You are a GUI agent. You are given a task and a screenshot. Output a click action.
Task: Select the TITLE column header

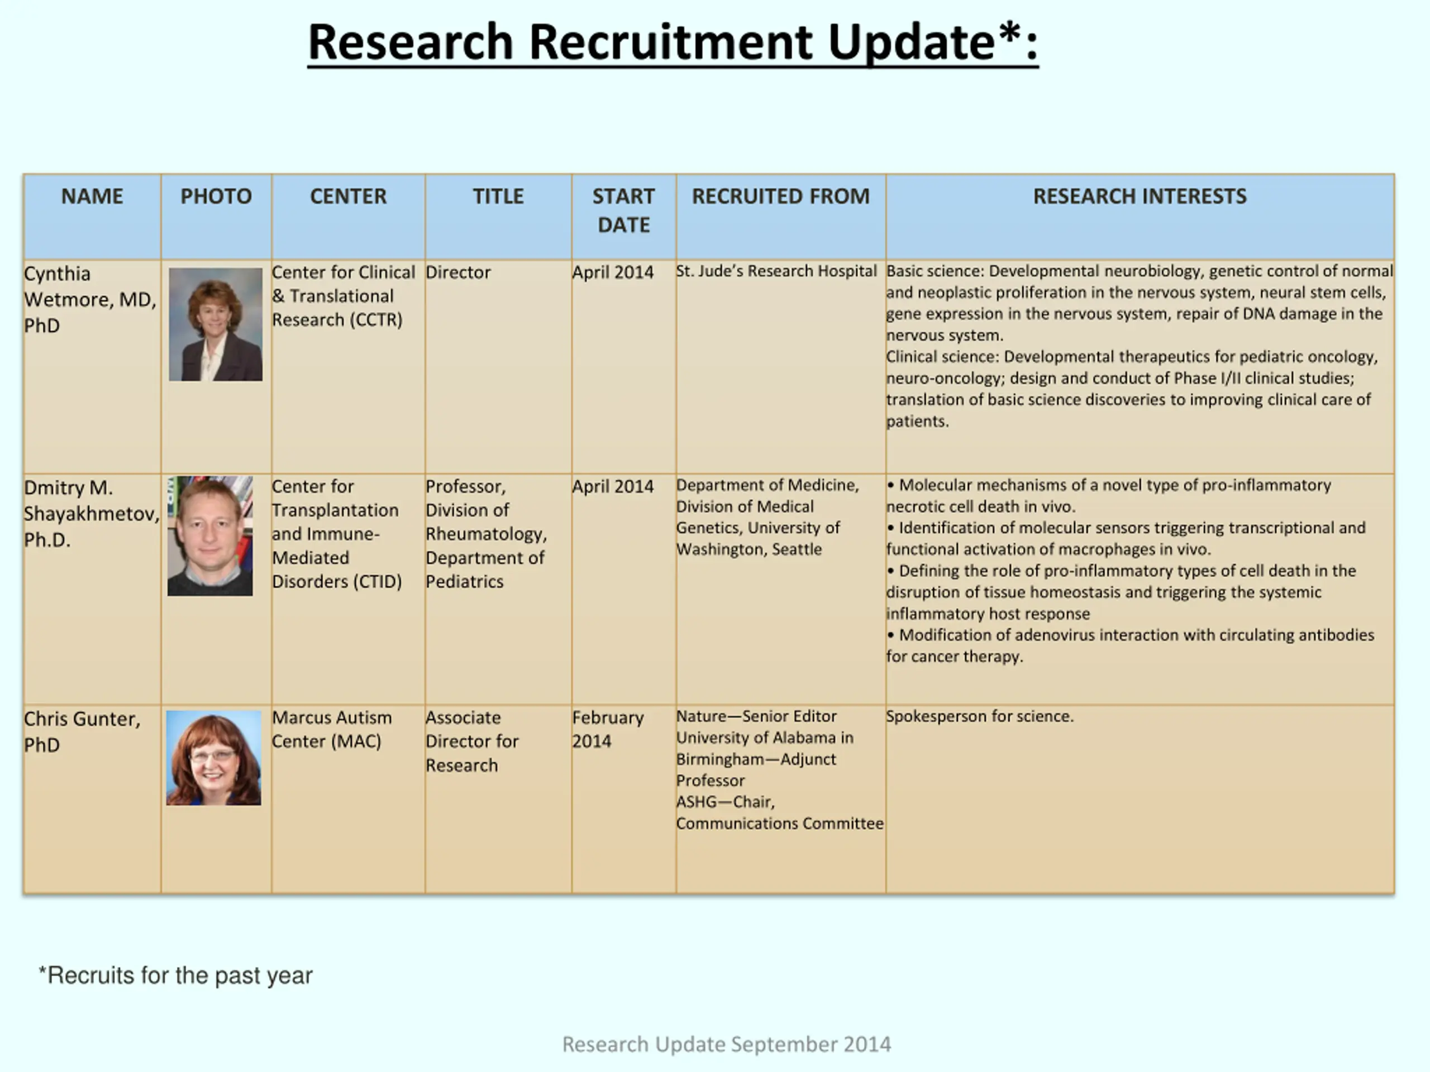click(498, 197)
